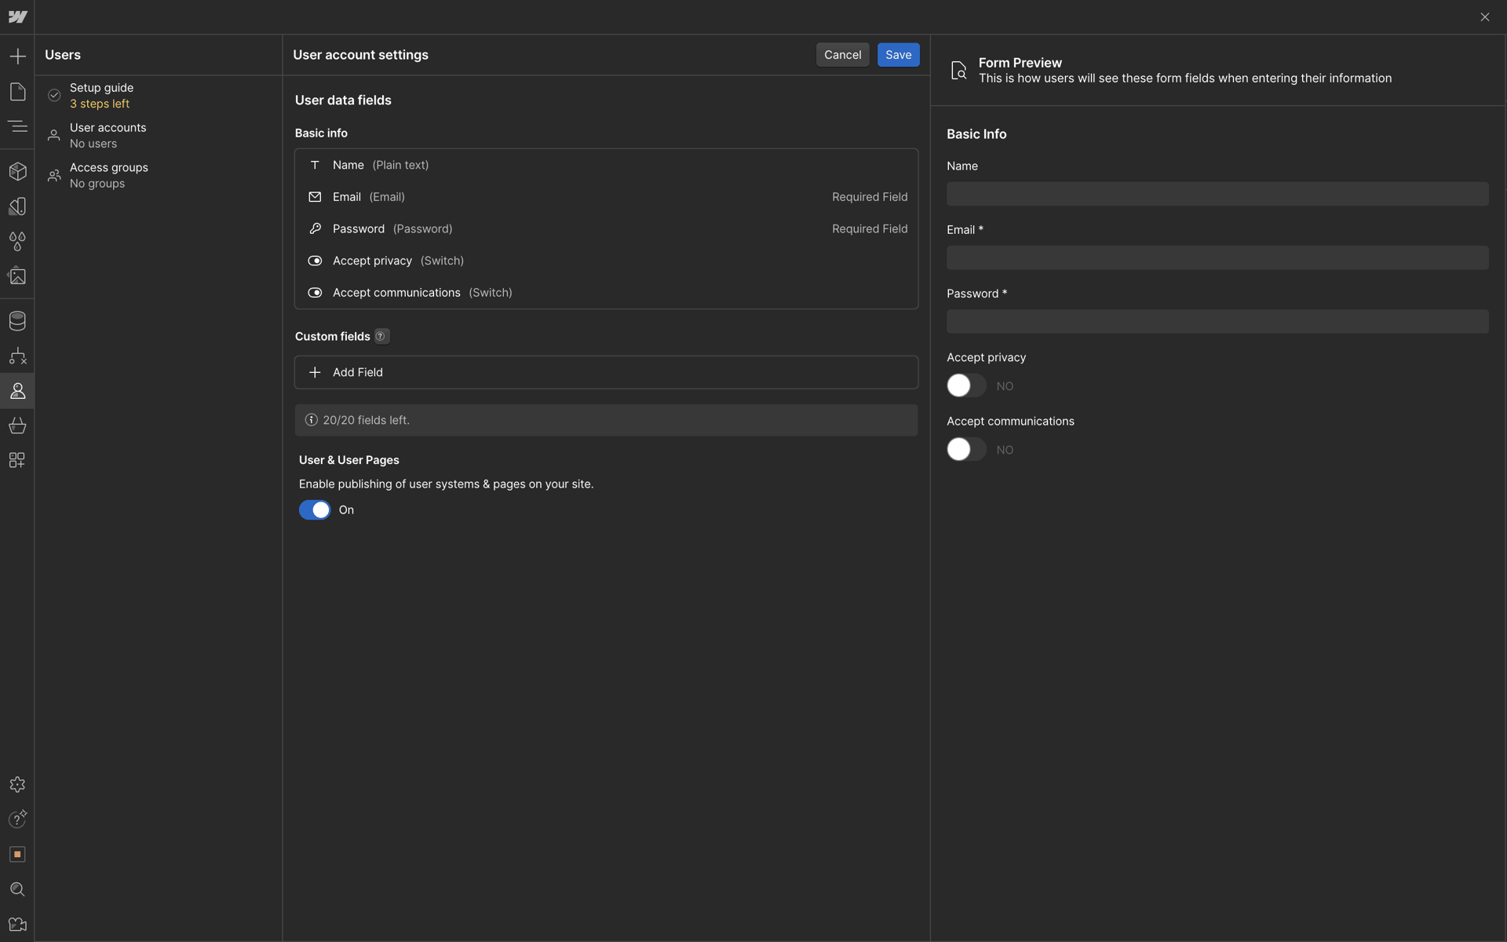The width and height of the screenshot is (1507, 942).
Task: Click the Name preview input field
Action: pos(1217,194)
